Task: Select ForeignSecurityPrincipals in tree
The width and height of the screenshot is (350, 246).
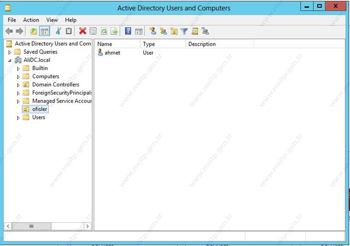Action: 62,92
